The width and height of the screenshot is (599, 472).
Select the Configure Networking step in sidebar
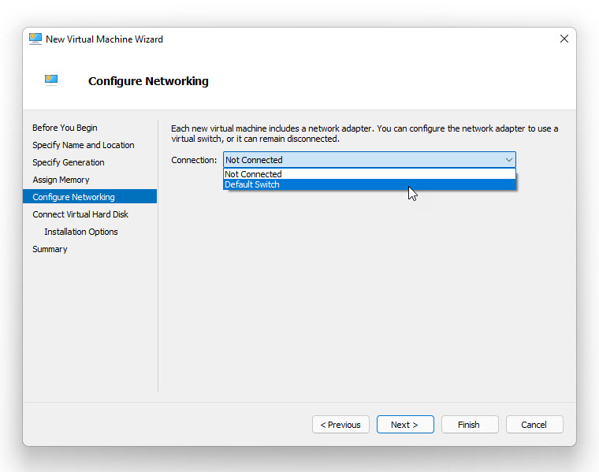(x=90, y=197)
